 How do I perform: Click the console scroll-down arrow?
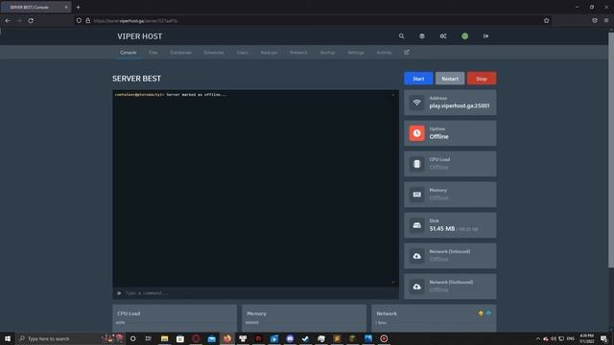393,282
